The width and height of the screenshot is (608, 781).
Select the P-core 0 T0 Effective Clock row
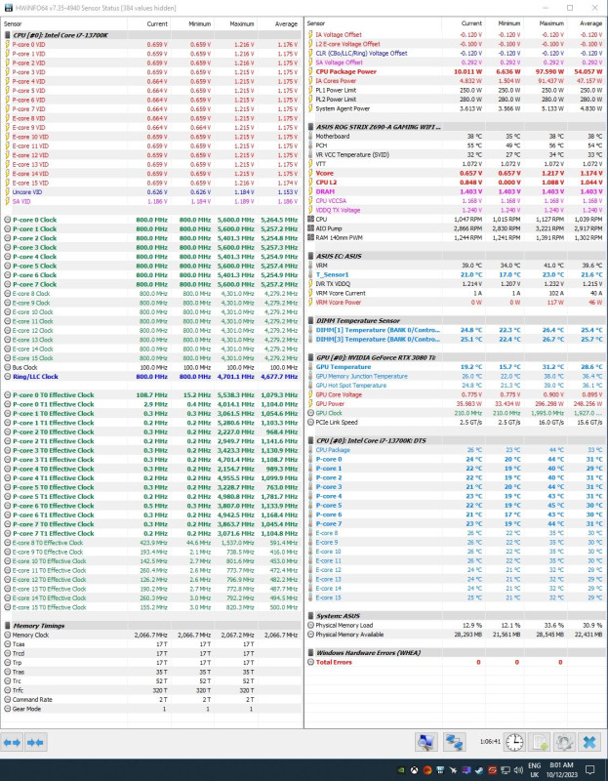point(151,395)
